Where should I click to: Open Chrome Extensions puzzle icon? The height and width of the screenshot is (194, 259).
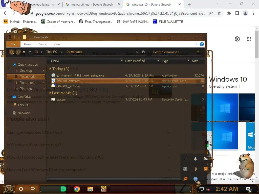pyautogui.click(x=229, y=13)
